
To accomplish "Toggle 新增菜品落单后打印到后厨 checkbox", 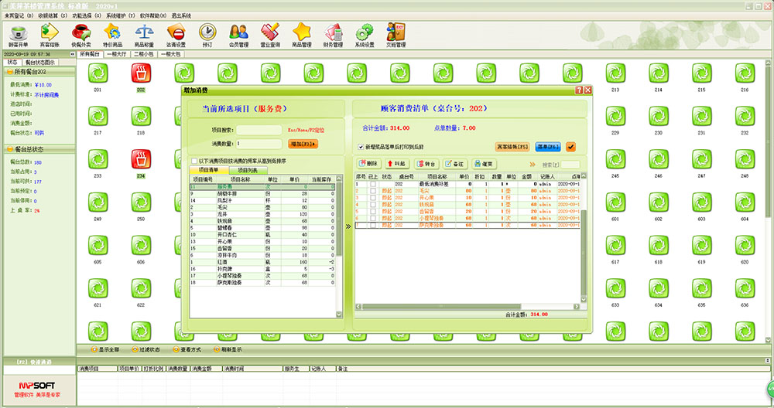I will pos(361,147).
